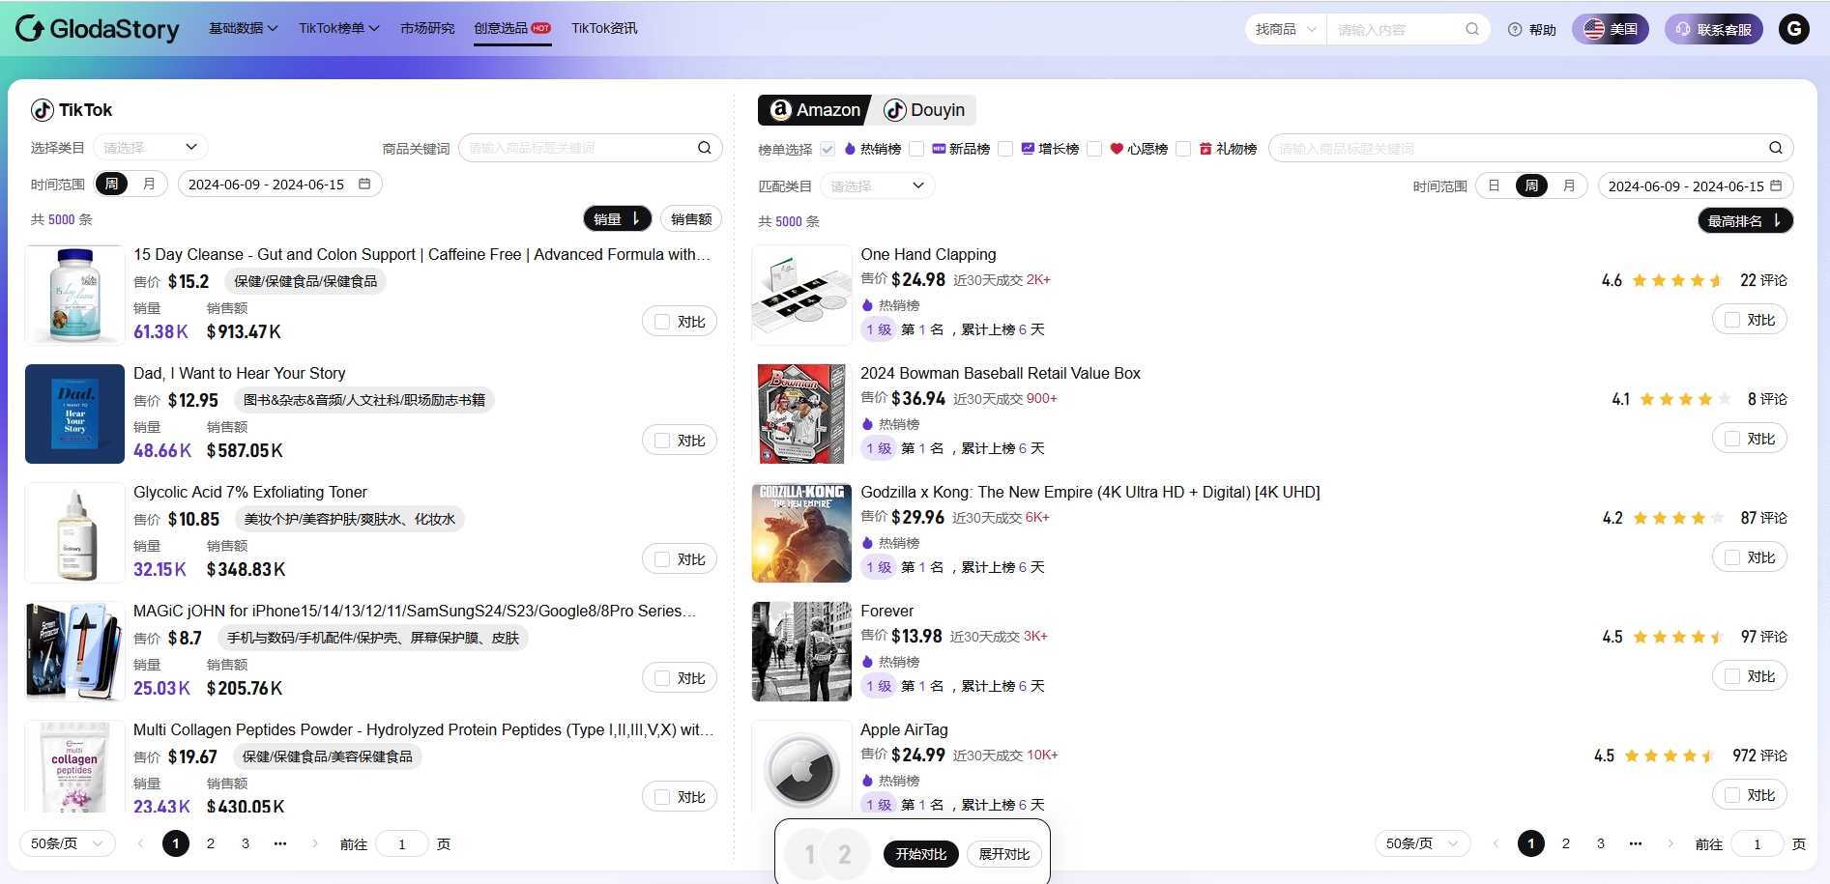The image size is (1830, 884).
Task: Enable the 增长榜 checkbox
Action: pyautogui.click(x=1005, y=149)
